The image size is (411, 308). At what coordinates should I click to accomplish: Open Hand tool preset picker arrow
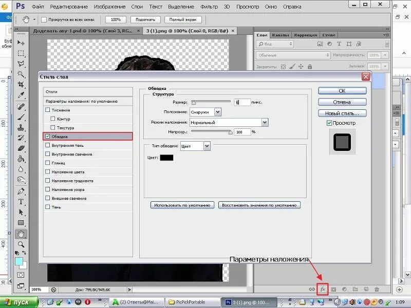click(x=34, y=20)
